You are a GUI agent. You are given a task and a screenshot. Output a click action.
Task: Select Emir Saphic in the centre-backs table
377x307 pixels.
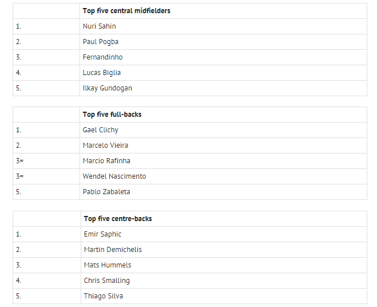click(x=102, y=234)
